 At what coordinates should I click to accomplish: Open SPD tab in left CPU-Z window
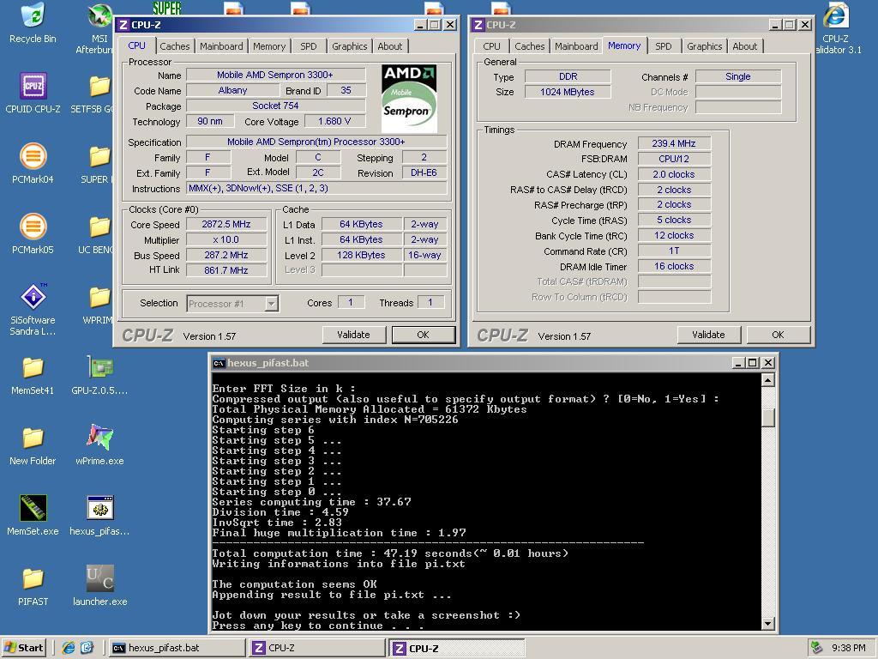coord(308,46)
